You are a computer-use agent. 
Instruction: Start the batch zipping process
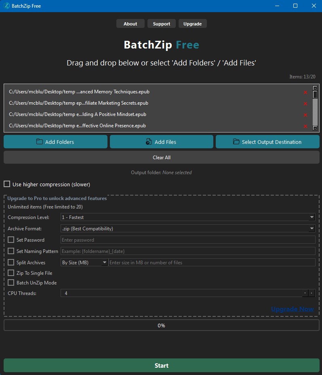pos(162,365)
